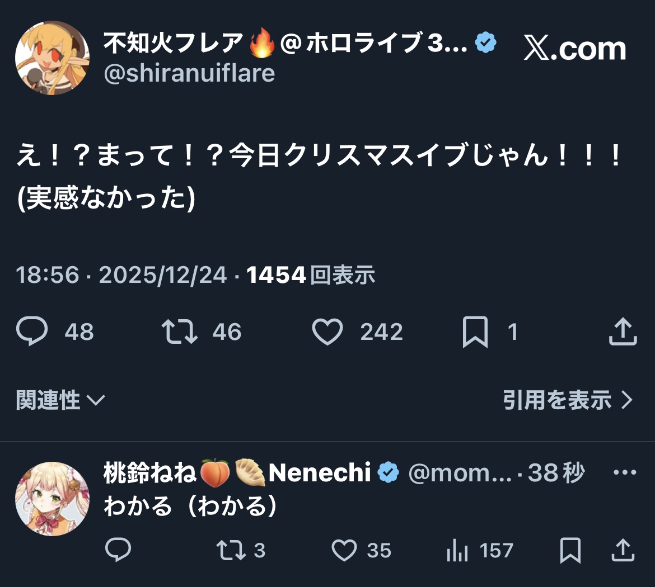
Task: Repost Shiranui Flare's Christmas Eve post
Action: tap(180, 332)
